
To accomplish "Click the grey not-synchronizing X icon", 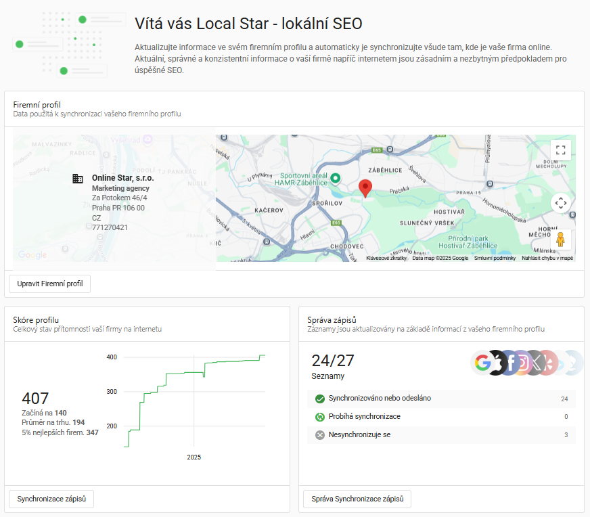I will click(x=320, y=434).
